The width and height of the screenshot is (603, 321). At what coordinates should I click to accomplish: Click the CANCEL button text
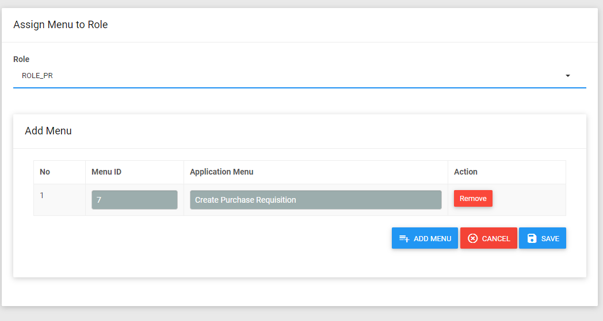[x=496, y=238]
